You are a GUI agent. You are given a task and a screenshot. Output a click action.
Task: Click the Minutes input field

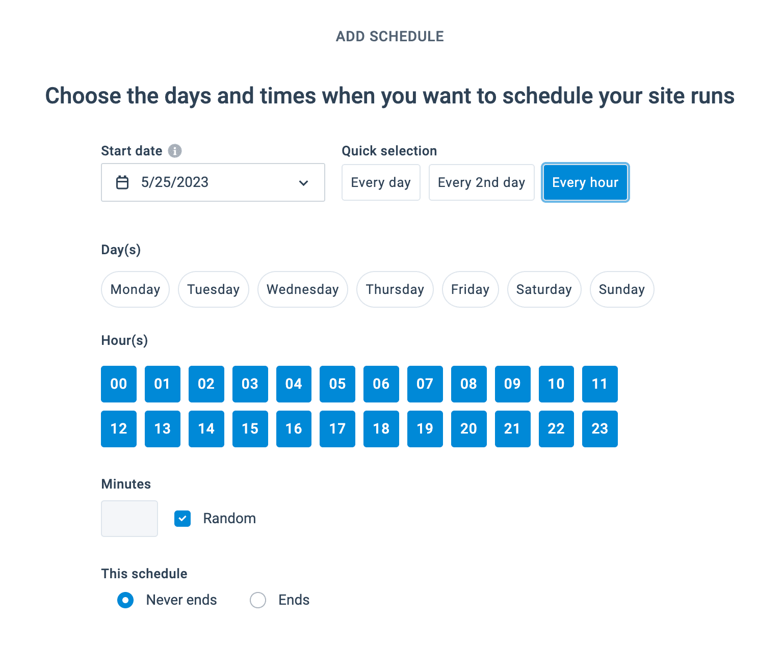click(129, 519)
